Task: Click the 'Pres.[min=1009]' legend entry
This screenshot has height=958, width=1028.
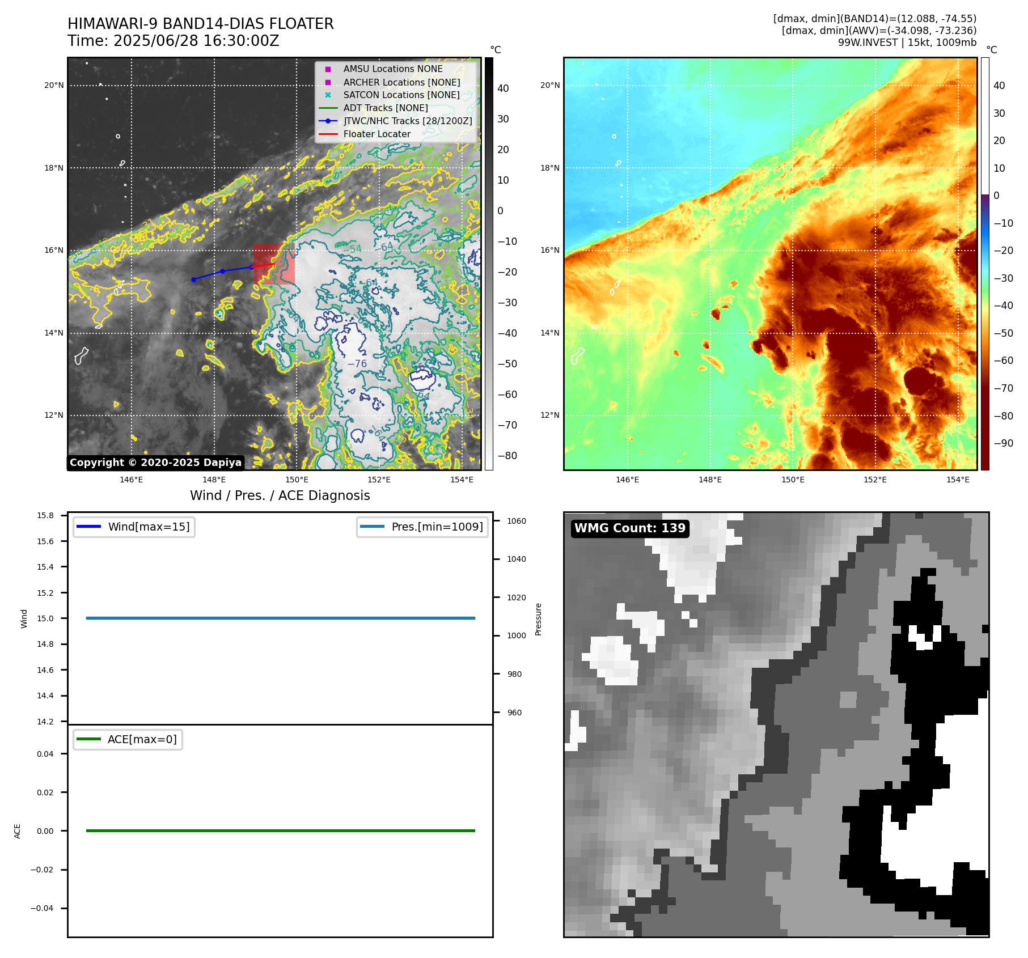Action: 422,527
